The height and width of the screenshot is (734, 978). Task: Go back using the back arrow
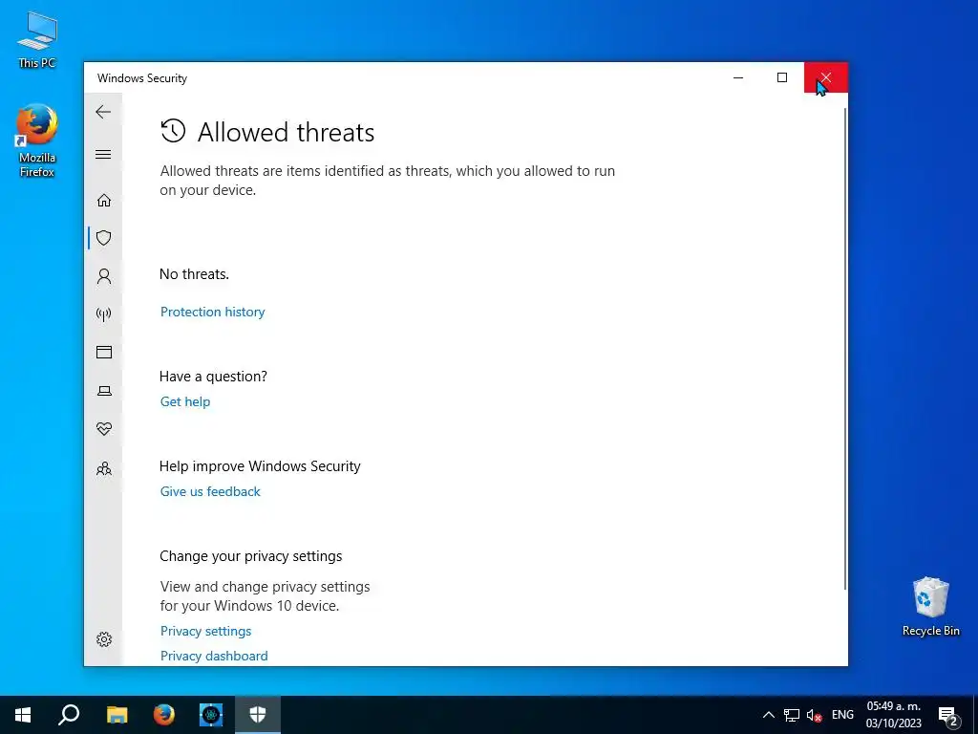coord(103,113)
